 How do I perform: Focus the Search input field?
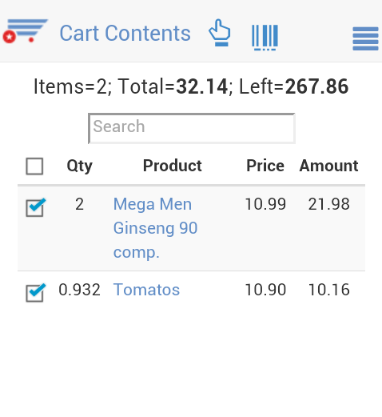coord(192,129)
